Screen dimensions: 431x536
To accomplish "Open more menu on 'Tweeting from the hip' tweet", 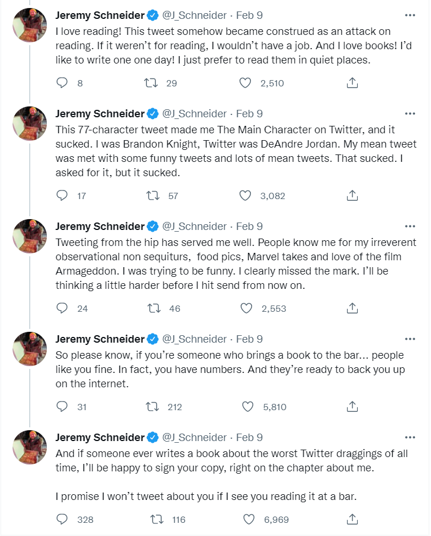I will [410, 226].
